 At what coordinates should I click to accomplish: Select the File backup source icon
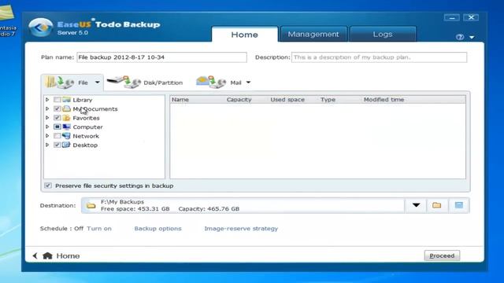[60, 82]
